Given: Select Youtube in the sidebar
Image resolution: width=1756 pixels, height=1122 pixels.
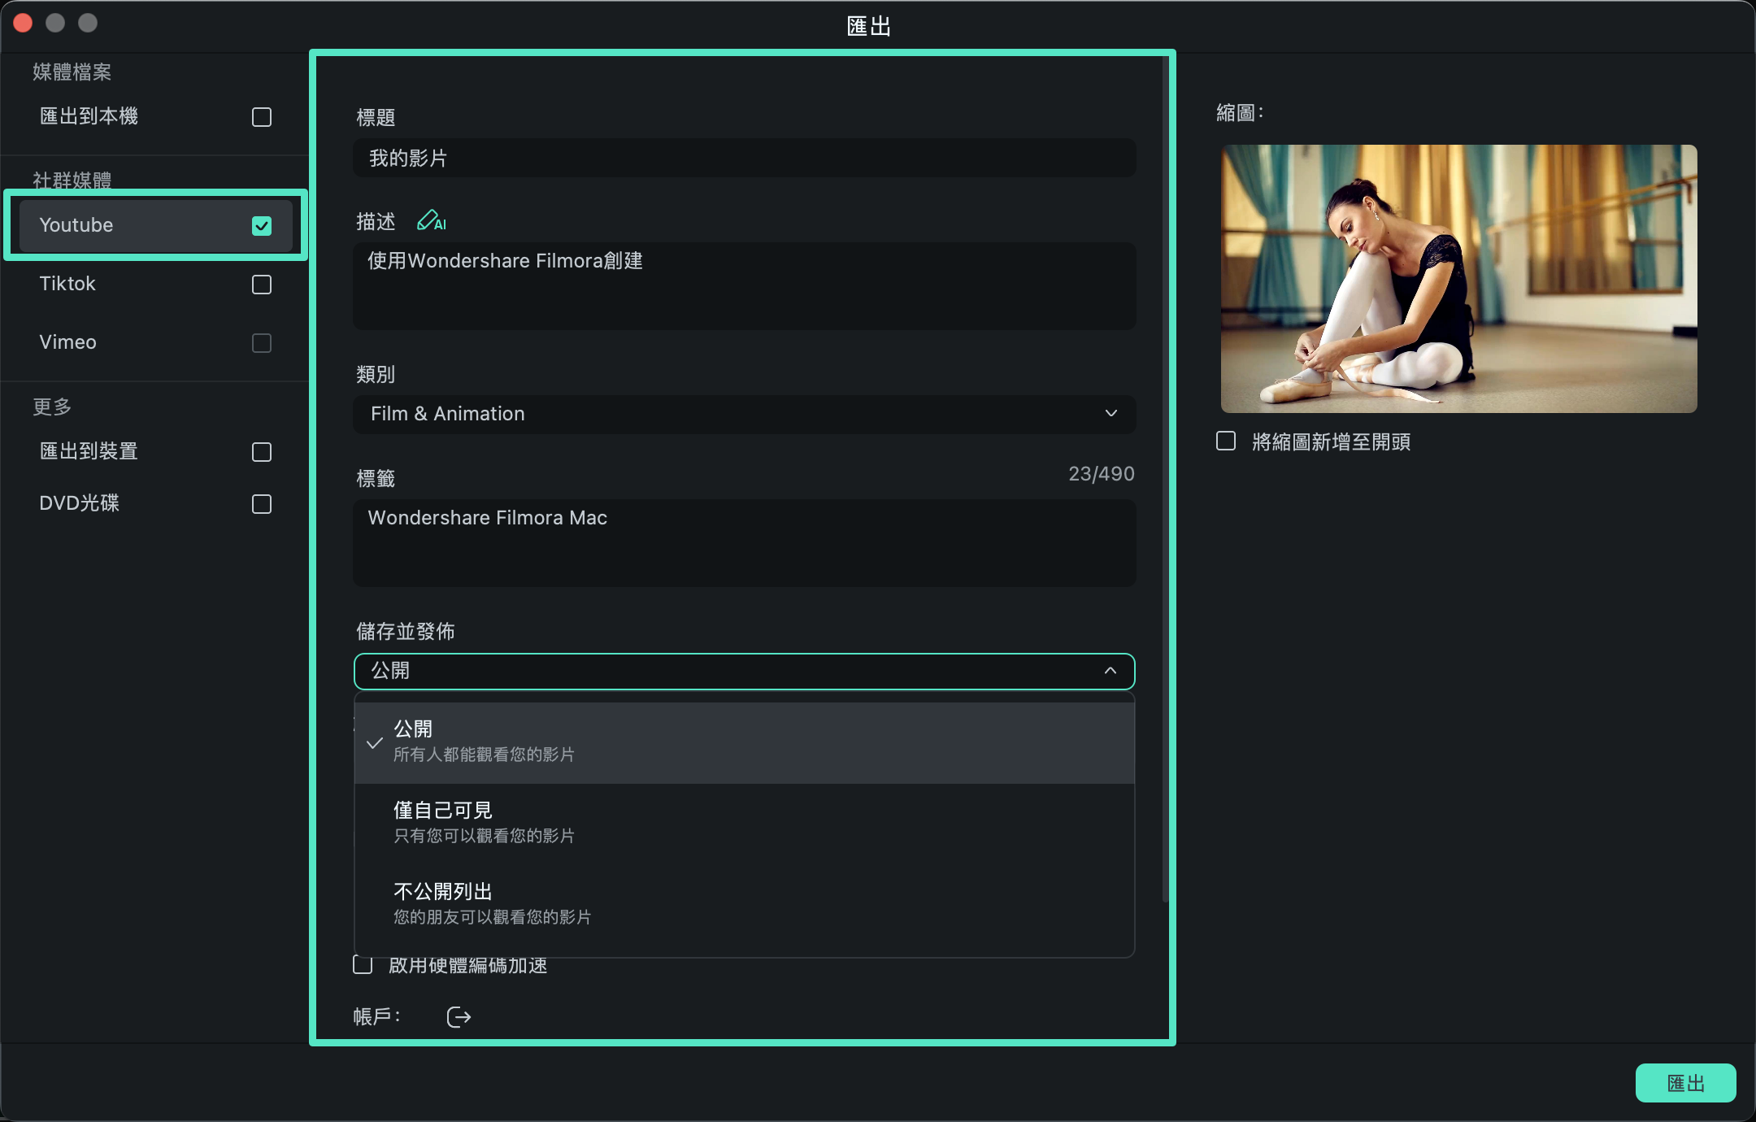Looking at the screenshot, I should [155, 225].
